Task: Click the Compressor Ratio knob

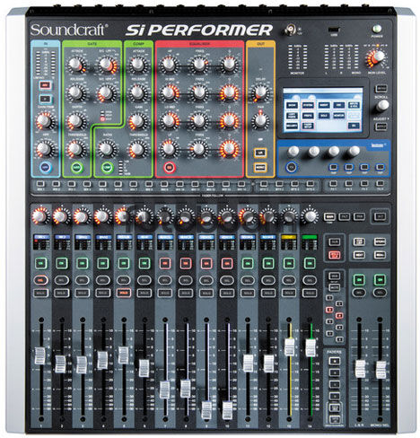Action: pos(107,149)
